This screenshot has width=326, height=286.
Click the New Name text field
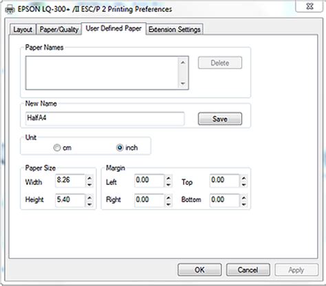pyautogui.click(x=105, y=119)
